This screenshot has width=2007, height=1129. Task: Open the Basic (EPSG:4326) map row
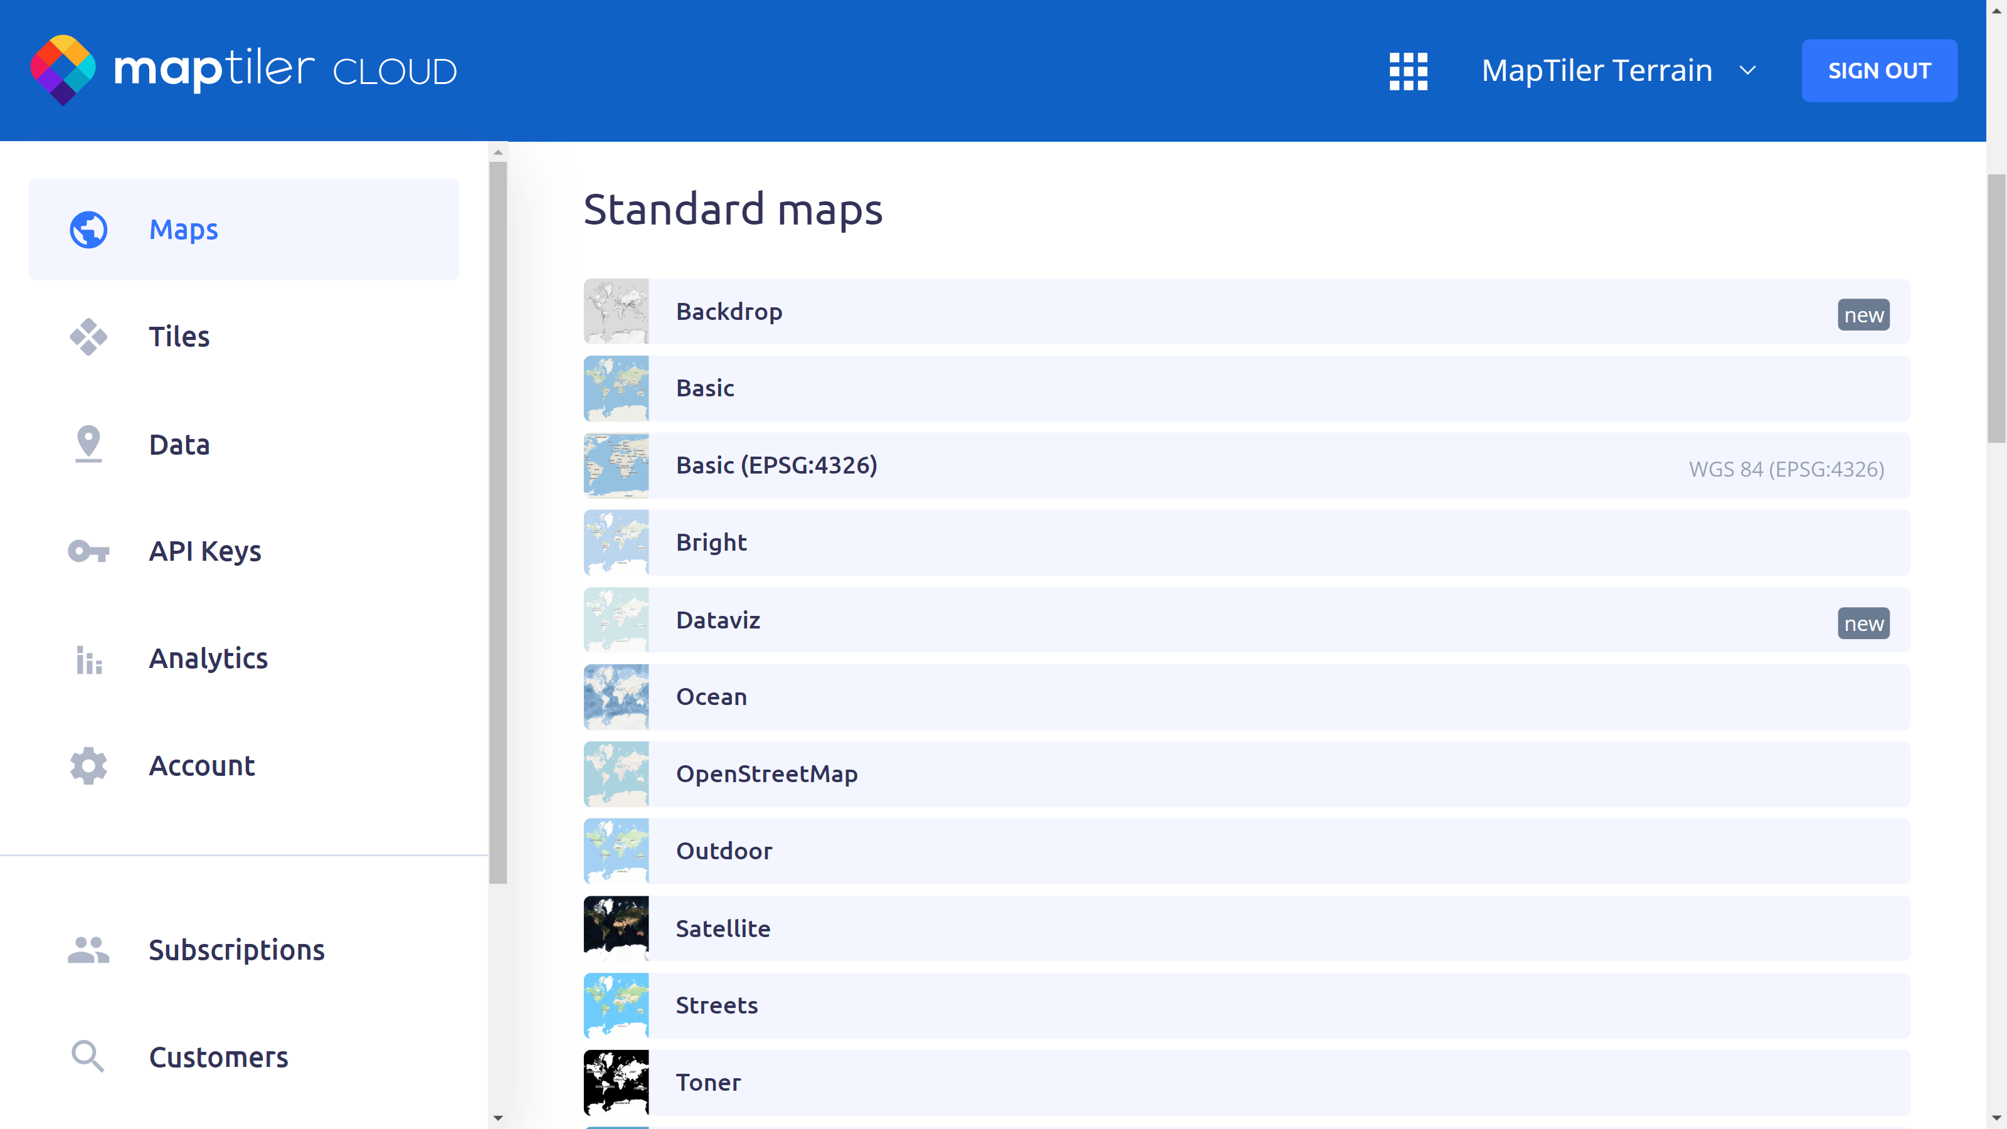[776, 465]
